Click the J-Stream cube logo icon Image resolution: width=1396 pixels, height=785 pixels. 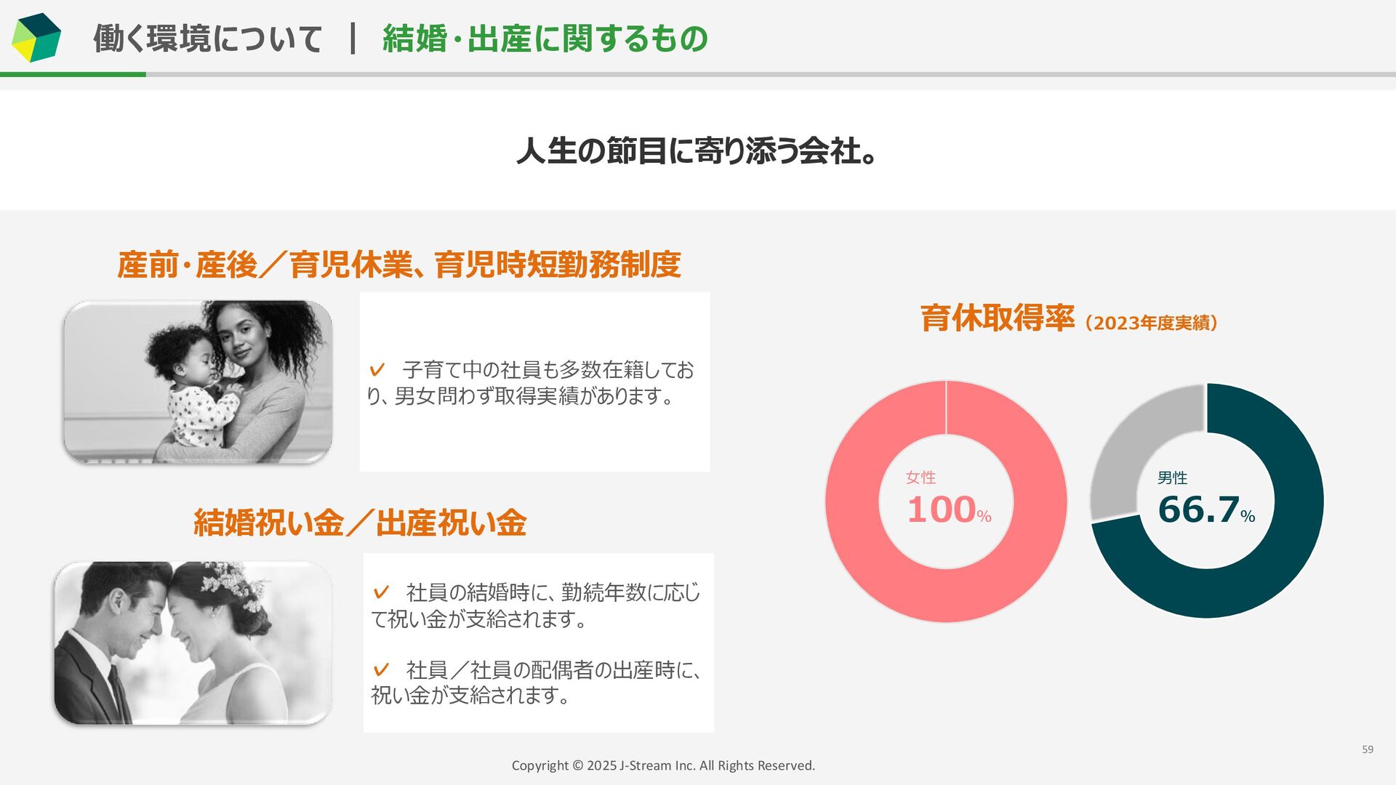[x=36, y=38]
